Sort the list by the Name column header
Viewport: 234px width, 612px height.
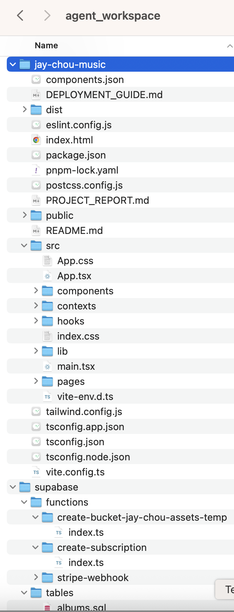point(46,45)
